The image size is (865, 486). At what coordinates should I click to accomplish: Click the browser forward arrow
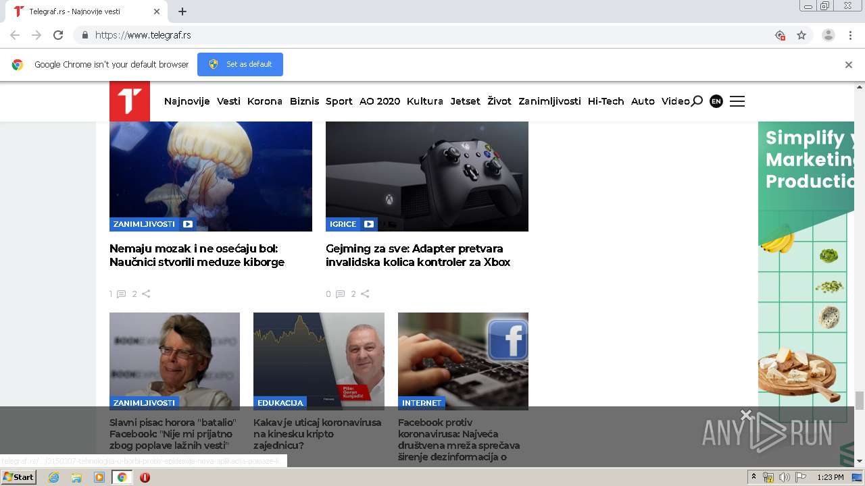[x=36, y=35]
